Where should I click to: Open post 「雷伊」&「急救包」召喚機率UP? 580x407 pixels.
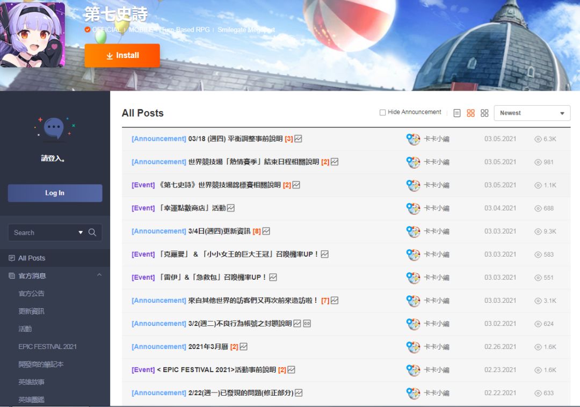coord(212,278)
